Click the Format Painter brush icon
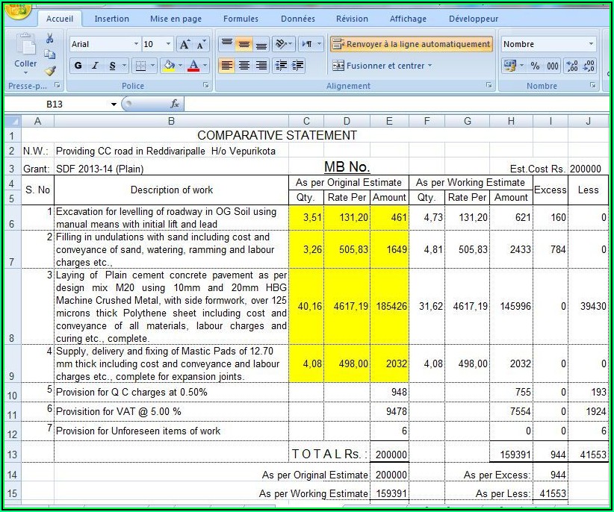Screen dimensions: 614x512 pos(49,71)
